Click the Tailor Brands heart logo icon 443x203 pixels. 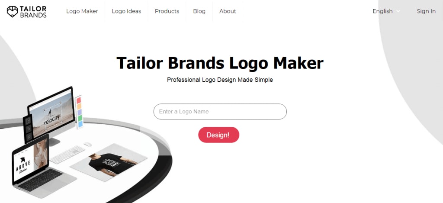tap(12, 12)
